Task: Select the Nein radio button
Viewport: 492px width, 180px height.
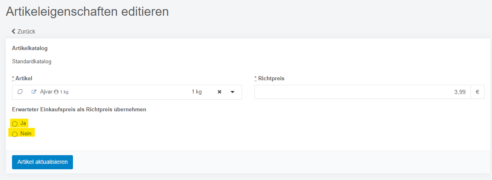Action: click(15, 134)
